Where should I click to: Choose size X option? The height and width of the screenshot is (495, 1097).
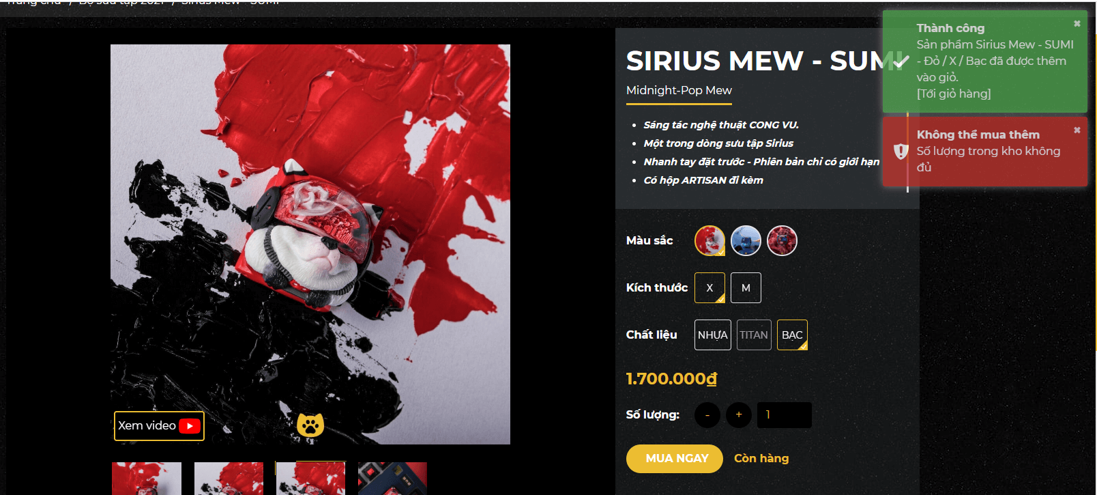[710, 288]
